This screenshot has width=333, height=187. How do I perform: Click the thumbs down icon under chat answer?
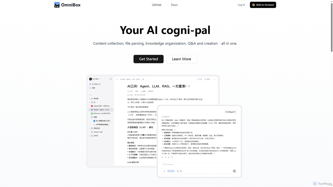point(172,157)
